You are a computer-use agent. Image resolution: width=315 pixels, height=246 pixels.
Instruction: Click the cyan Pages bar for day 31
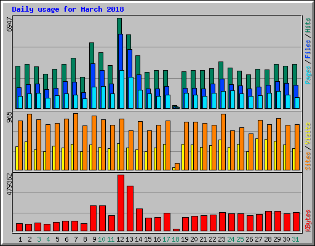tap(297, 103)
